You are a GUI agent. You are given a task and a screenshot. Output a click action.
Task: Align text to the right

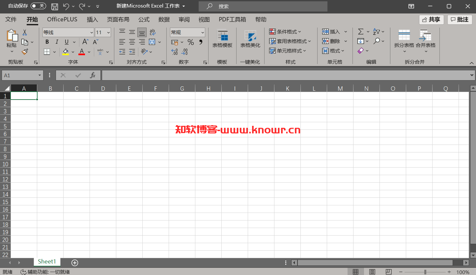142,42
